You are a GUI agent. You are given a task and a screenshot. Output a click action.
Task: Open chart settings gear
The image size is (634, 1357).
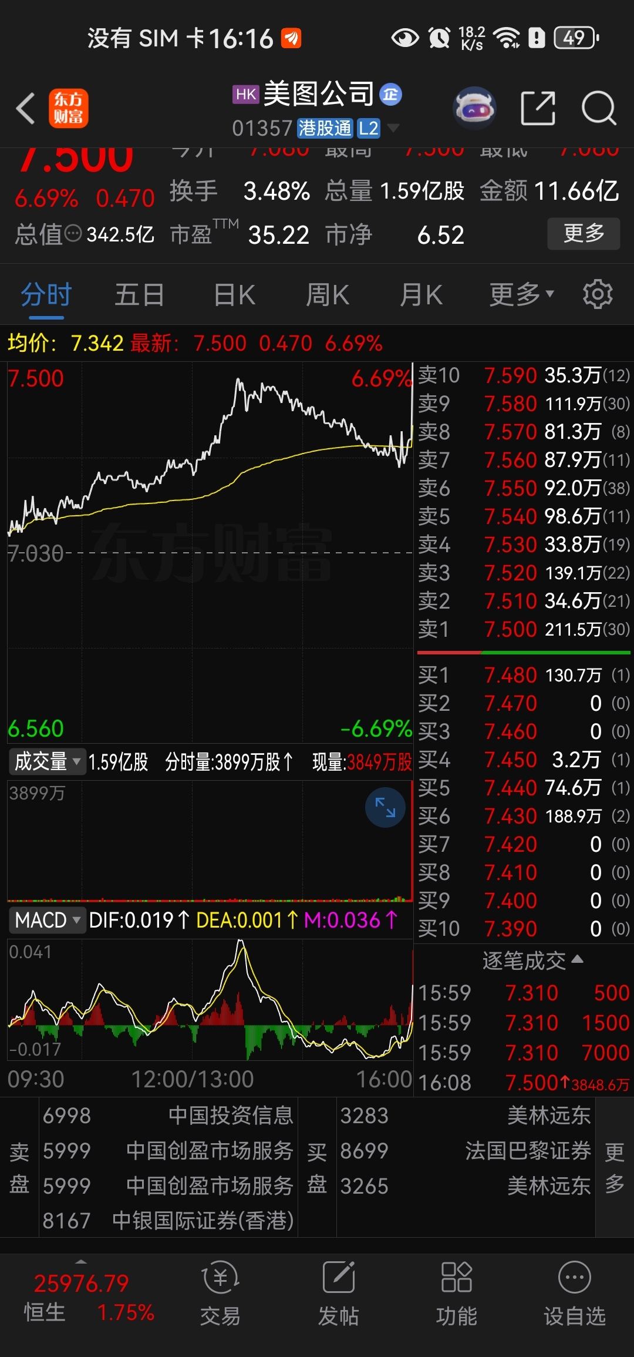click(x=598, y=294)
